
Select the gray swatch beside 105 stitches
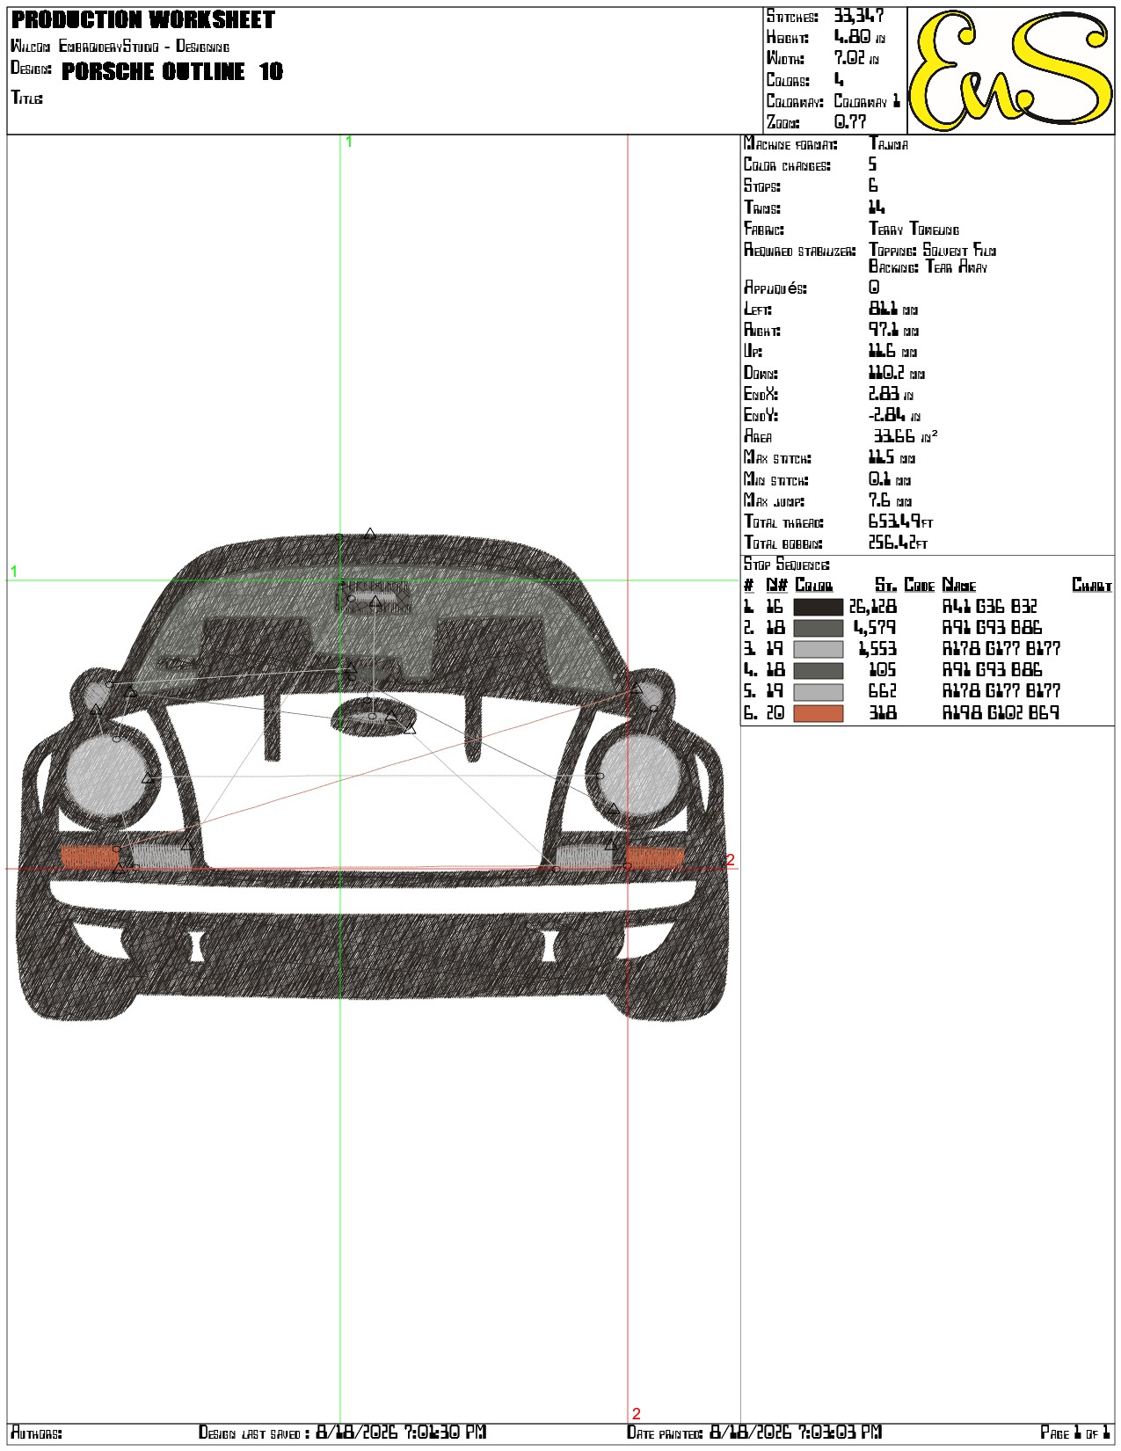point(818,670)
